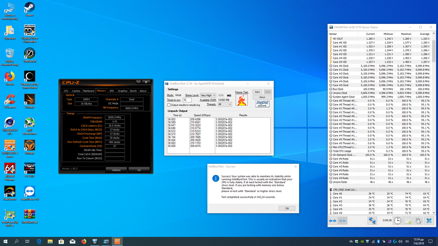Image resolution: width=438 pixels, height=246 pixels.
Task: Click the Freeze Test flame image
Action: coord(242,100)
